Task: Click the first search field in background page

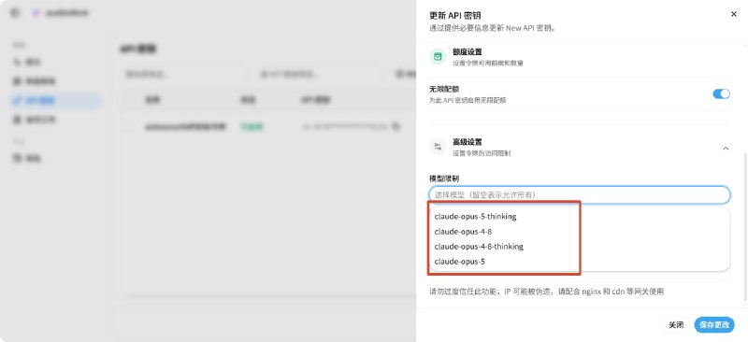Action: click(183, 74)
